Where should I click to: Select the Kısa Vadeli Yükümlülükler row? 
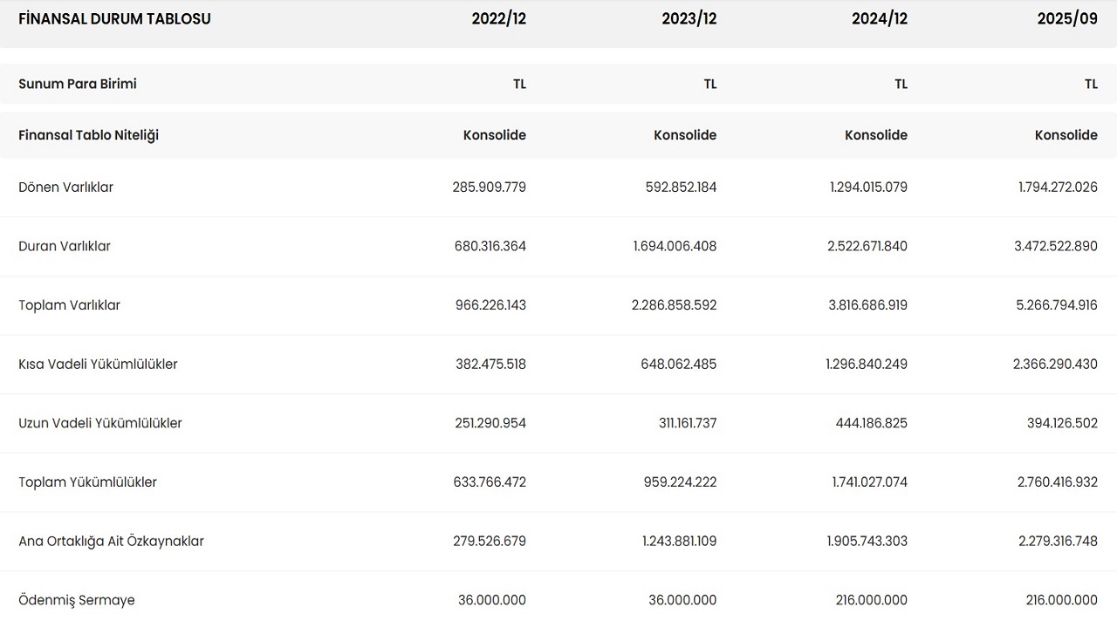(98, 365)
